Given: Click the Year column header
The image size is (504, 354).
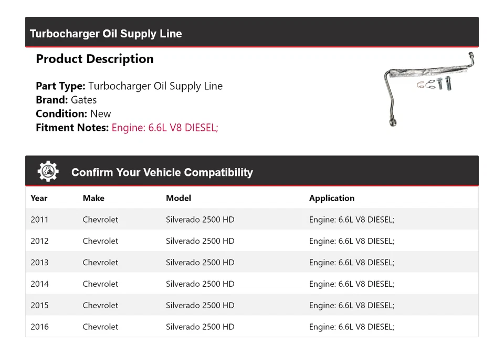Looking at the screenshot, I should point(39,198).
